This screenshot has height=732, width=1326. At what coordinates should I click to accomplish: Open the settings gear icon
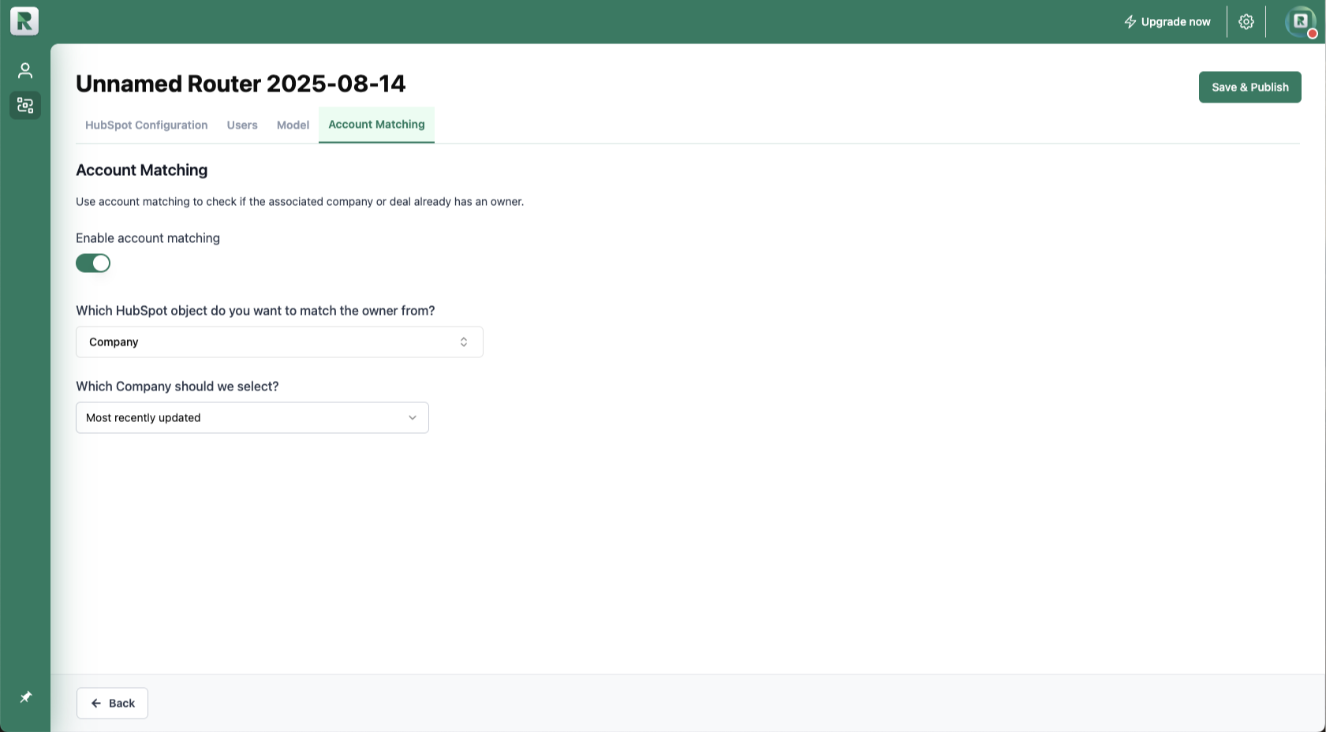(1246, 22)
